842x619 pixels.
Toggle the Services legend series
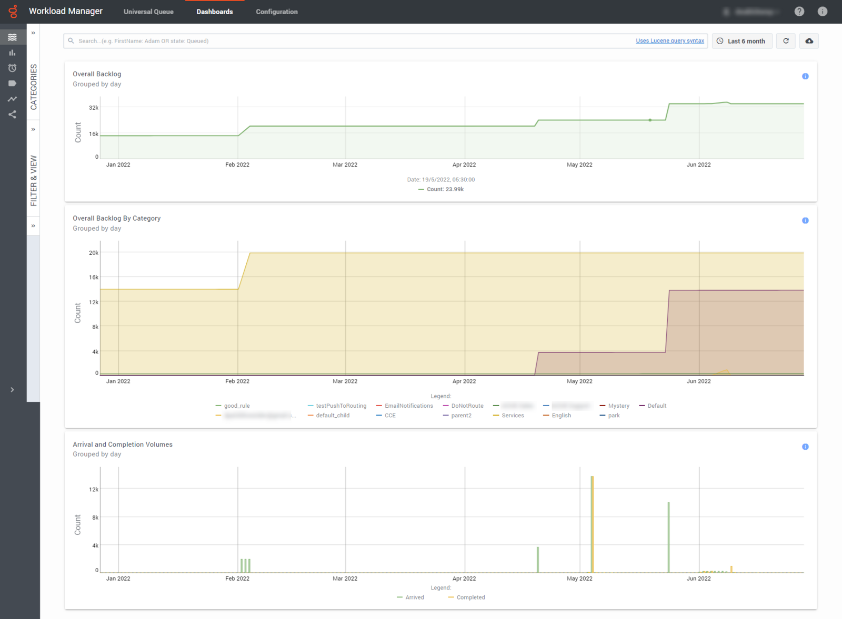click(508, 415)
